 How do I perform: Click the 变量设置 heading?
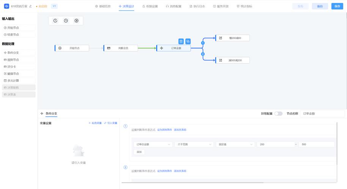46,123
